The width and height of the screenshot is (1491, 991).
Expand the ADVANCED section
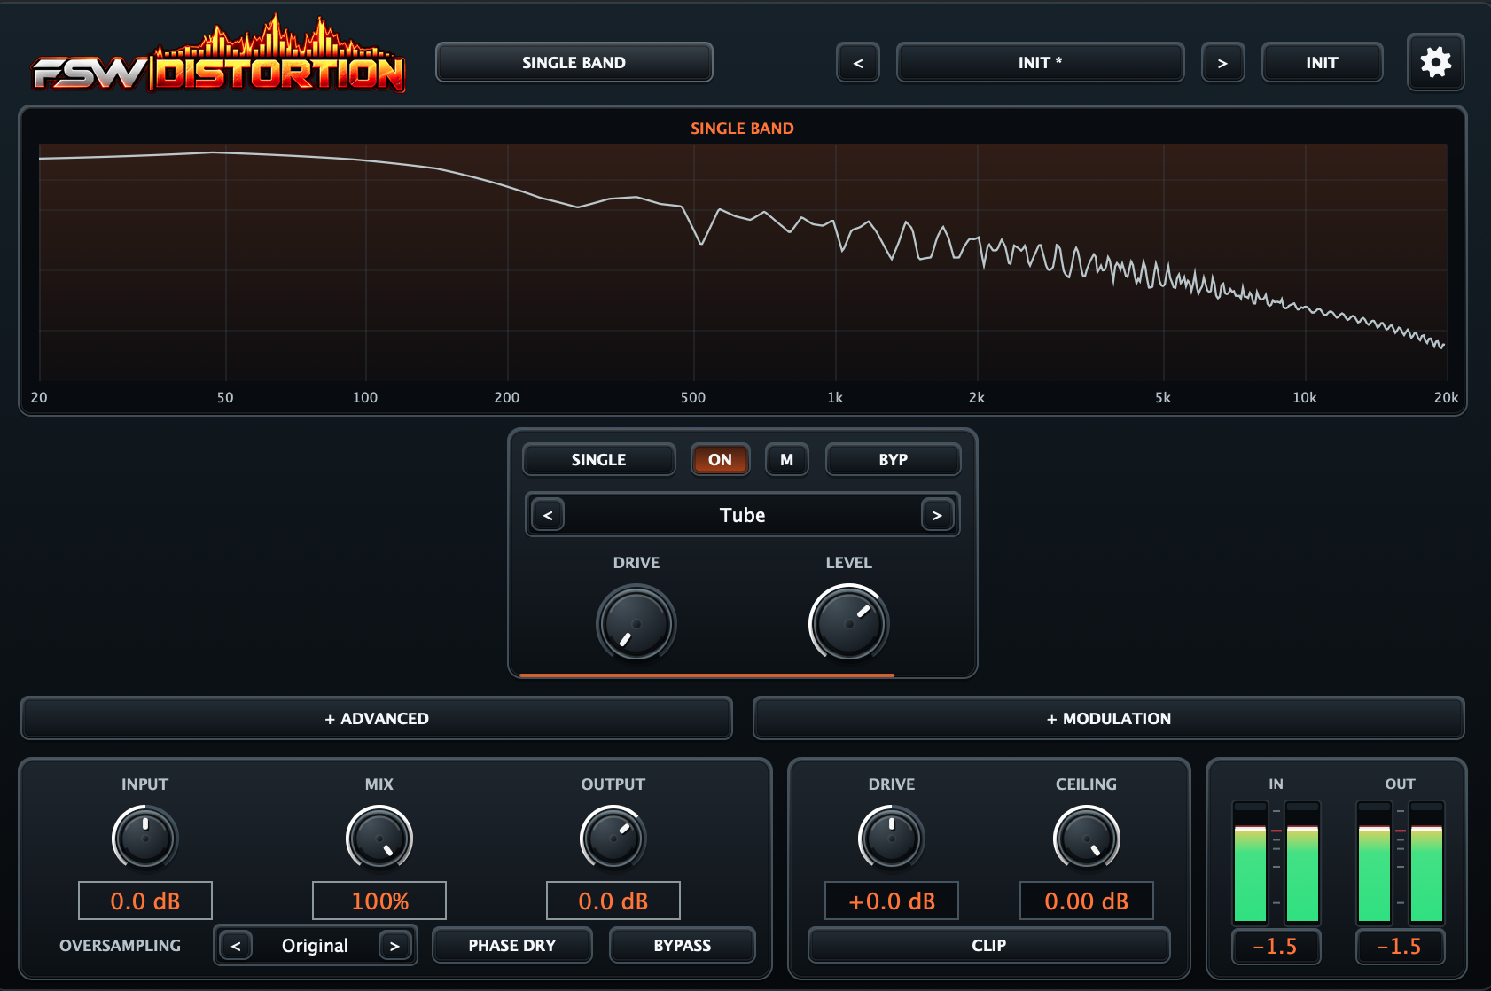[x=377, y=718]
